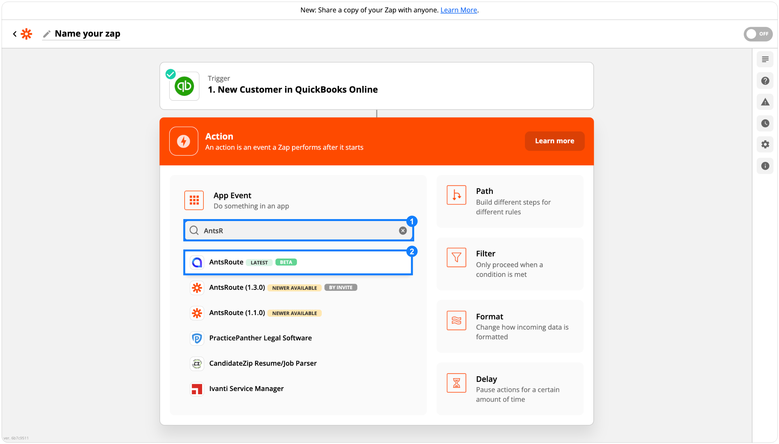The height and width of the screenshot is (444, 779).
Task: Click into the app search field containing 'AntsR'
Action: [298, 230]
